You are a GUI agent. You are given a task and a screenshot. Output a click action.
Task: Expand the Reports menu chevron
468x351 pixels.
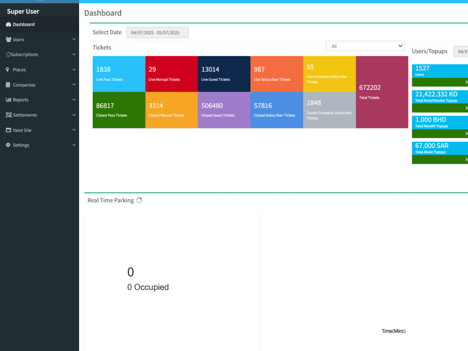click(x=74, y=100)
